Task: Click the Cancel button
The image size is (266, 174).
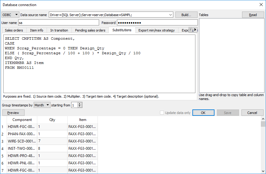Action: click(252, 113)
